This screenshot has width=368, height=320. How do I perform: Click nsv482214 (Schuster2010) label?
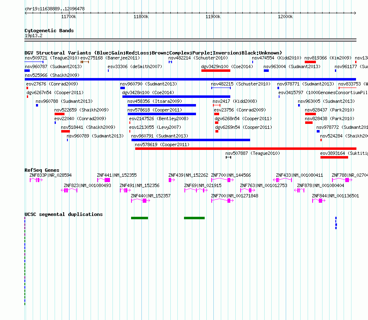point(198,58)
